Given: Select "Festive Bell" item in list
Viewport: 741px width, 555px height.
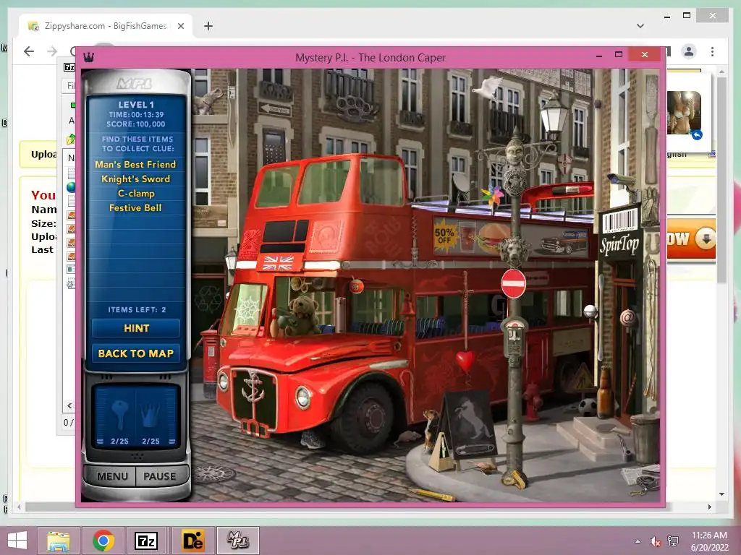Looking at the screenshot, I should pyautogui.click(x=135, y=207).
